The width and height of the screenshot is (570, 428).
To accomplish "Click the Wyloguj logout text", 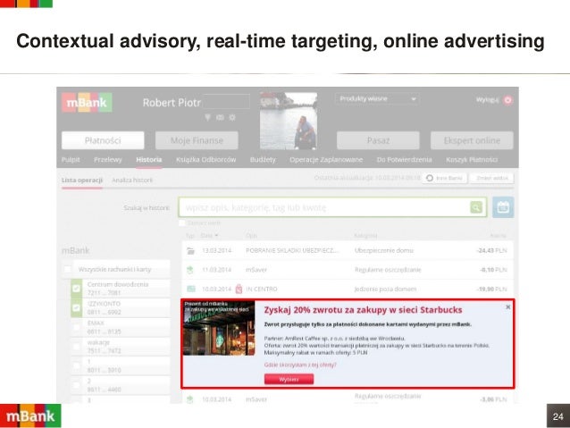I will pos(487,100).
